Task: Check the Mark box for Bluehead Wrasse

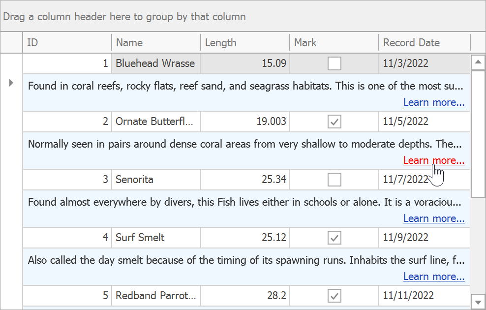Action: click(x=334, y=63)
